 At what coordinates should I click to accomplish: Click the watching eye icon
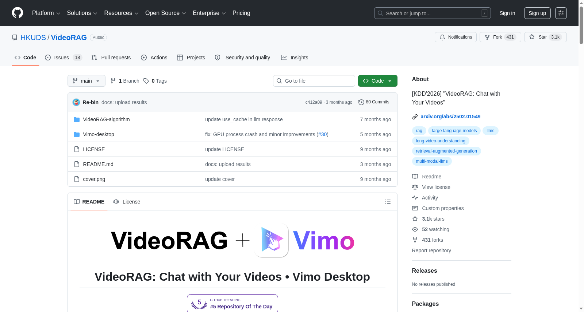tap(415, 229)
